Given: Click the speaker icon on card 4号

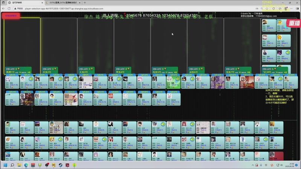Looking at the screenshot, I should [x=60, y=79].
